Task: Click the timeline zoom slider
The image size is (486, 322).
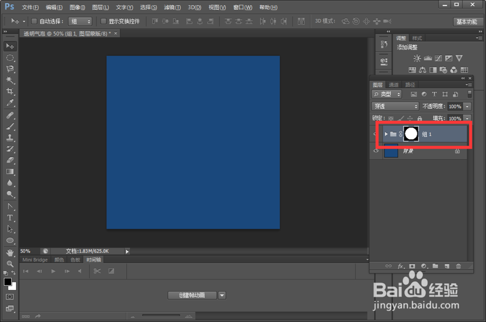Action: [x=161, y=316]
